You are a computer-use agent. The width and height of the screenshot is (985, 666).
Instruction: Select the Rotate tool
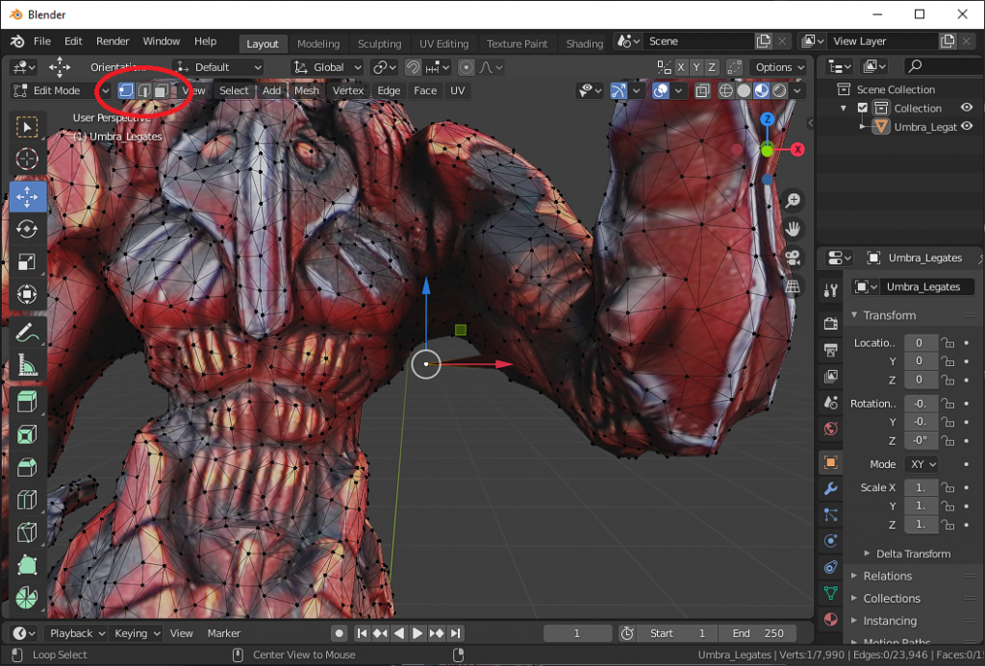coord(26,229)
